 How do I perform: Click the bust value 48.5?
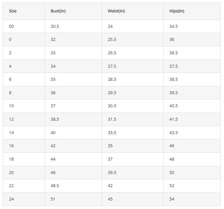coord(55,186)
